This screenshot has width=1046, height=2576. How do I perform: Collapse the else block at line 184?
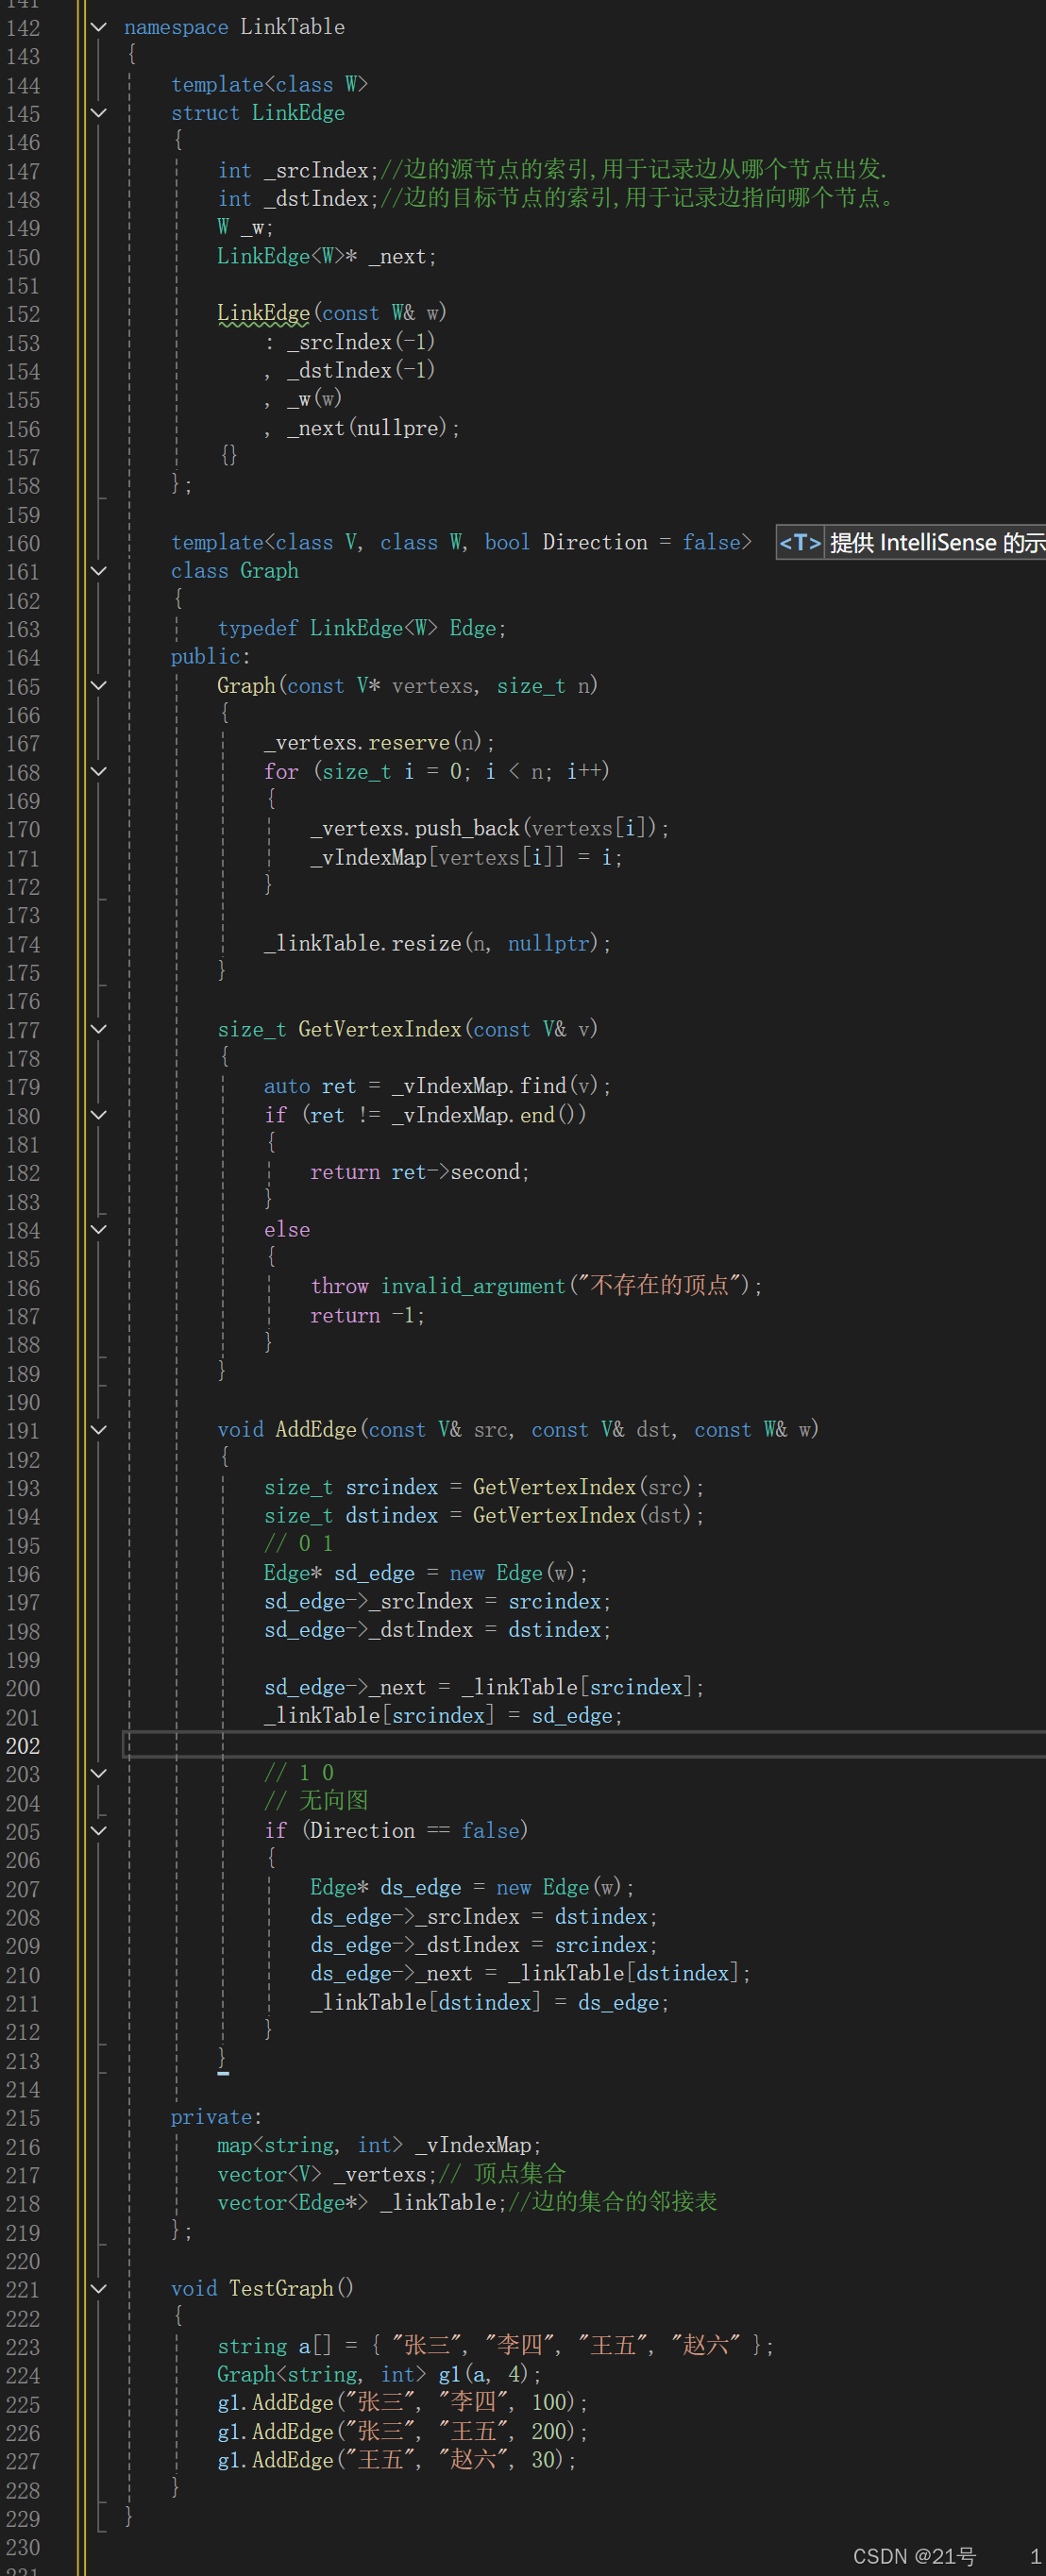pos(99,1229)
